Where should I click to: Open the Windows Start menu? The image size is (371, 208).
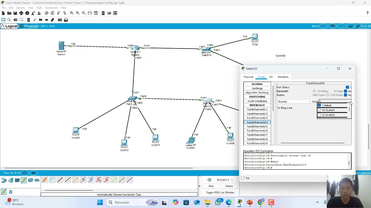(100, 202)
